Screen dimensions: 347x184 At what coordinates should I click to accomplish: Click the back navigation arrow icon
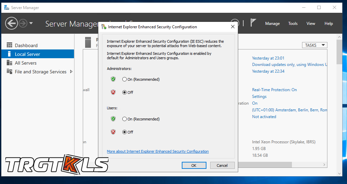pyautogui.click(x=11, y=23)
